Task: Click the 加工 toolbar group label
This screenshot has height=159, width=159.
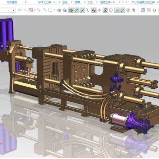Action: (91, 2)
